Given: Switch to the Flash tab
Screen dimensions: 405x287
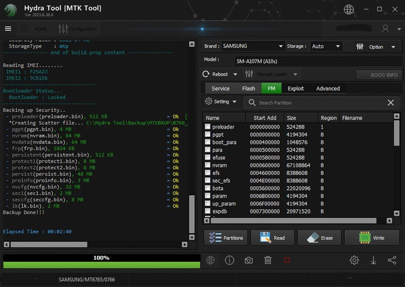Looking at the screenshot, I should pos(249,89).
